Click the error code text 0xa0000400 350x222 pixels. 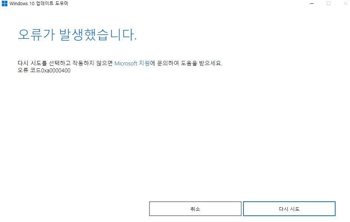[x=56, y=71]
